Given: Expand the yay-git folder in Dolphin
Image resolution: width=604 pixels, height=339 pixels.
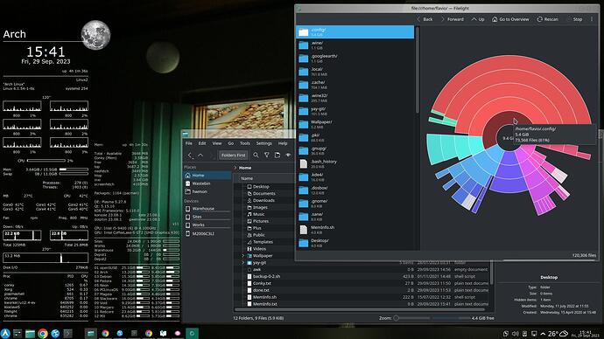Looking at the screenshot, I should click(243, 262).
